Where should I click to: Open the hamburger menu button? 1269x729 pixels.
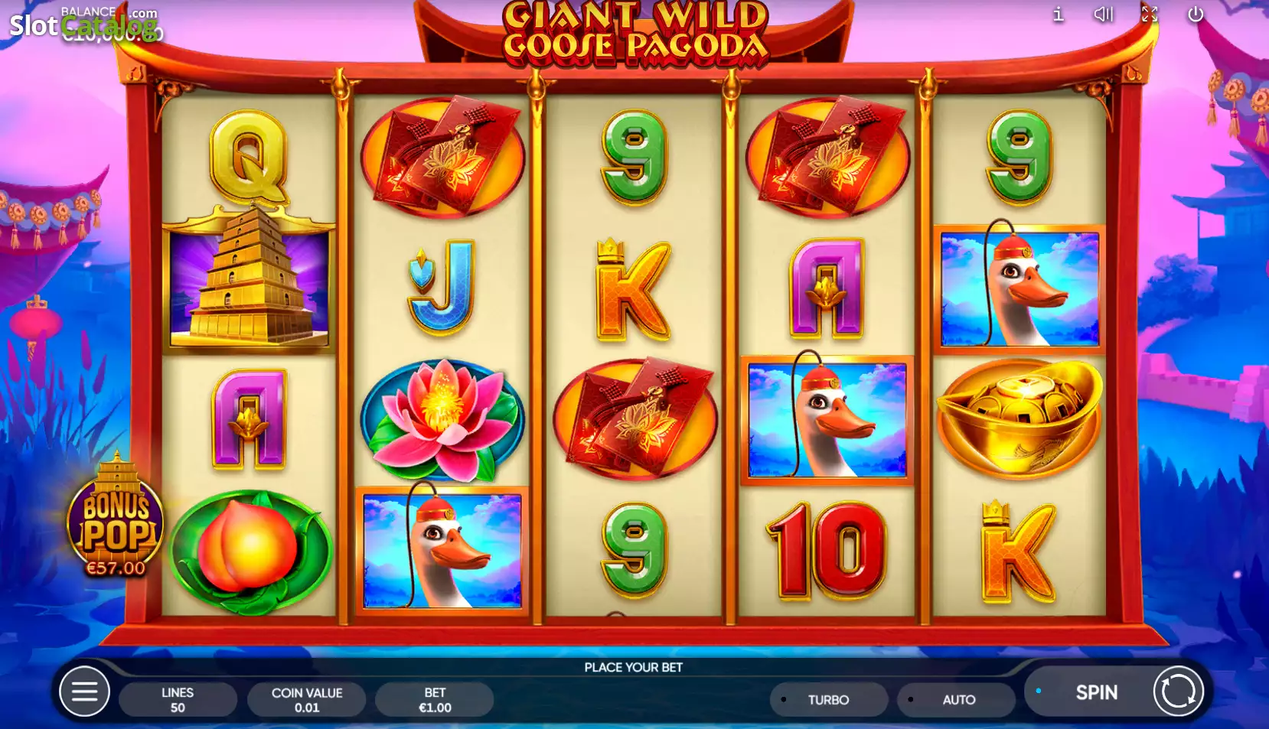[84, 692]
